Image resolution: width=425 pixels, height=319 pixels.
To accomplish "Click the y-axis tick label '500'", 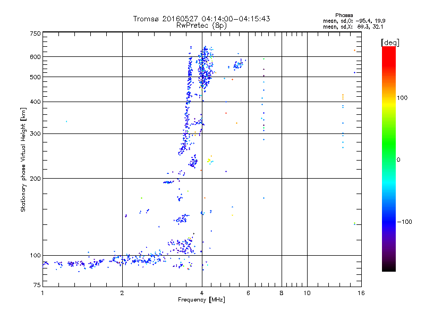I will tap(35, 77).
